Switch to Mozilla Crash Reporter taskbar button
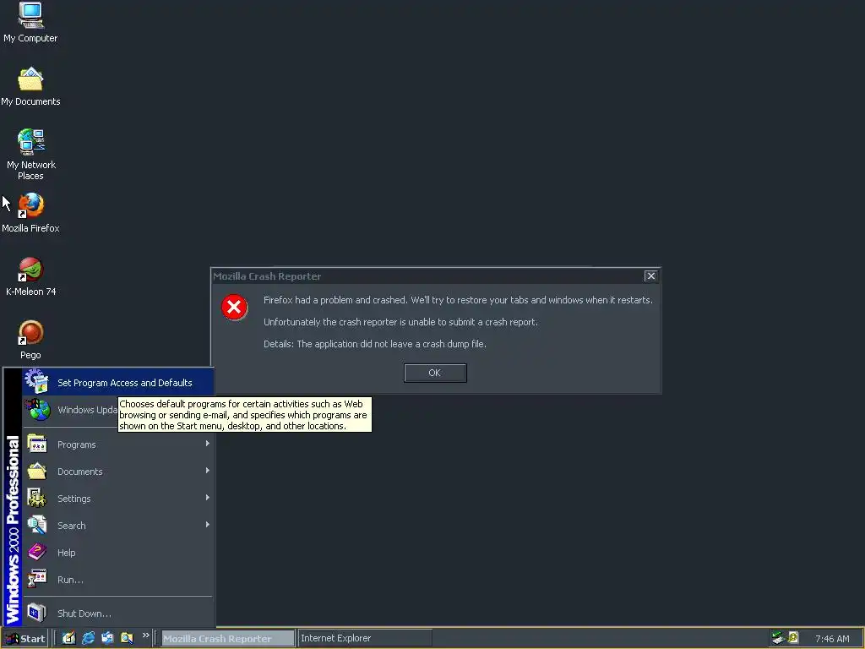Screen dimensions: 865x649 (228, 639)
